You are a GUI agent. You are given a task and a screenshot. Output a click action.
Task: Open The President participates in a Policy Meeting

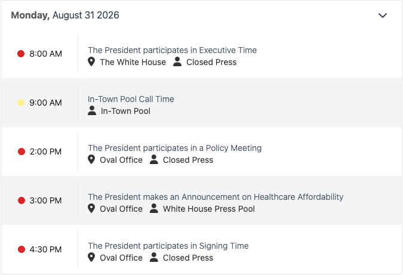(175, 148)
